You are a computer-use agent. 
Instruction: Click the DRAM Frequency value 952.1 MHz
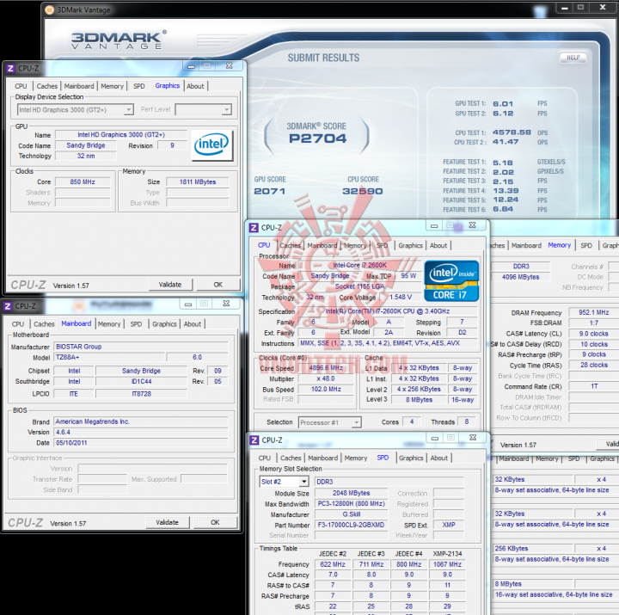click(593, 312)
